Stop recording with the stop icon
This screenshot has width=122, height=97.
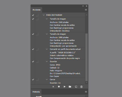[53, 87]
